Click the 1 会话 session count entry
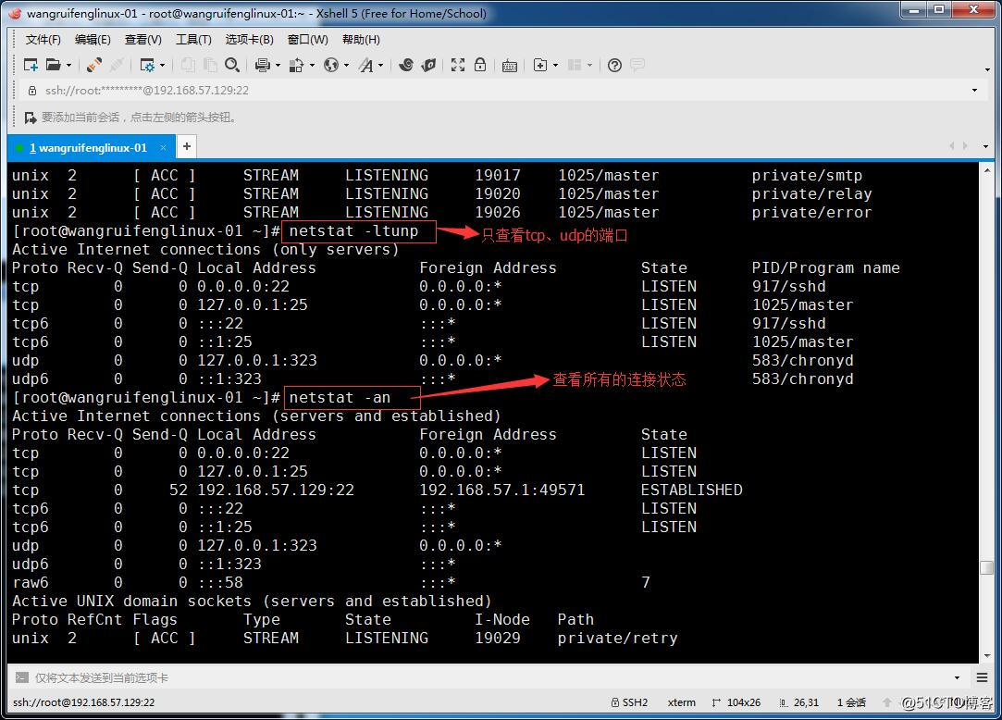The image size is (1002, 720). coord(851,702)
